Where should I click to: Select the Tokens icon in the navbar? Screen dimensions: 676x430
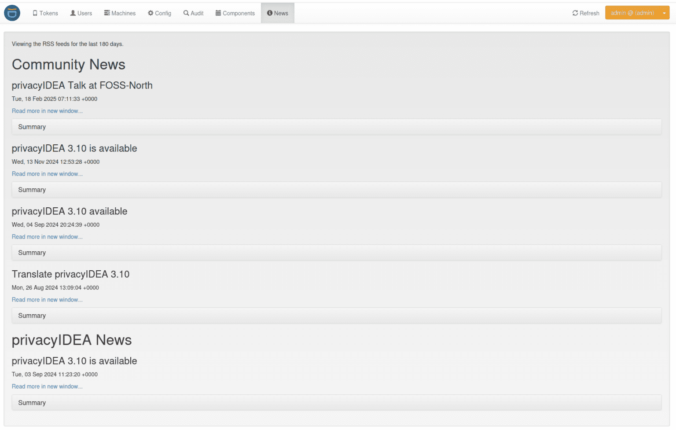pos(35,13)
